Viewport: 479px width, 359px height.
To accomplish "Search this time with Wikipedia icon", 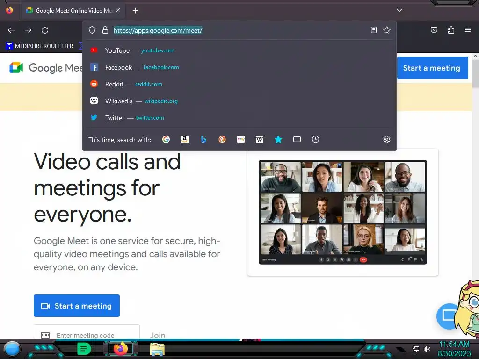I will coord(259,139).
